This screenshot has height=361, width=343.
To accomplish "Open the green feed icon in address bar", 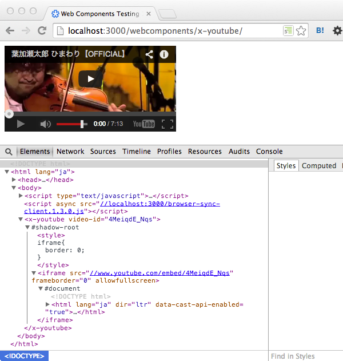I will pyautogui.click(x=288, y=30).
